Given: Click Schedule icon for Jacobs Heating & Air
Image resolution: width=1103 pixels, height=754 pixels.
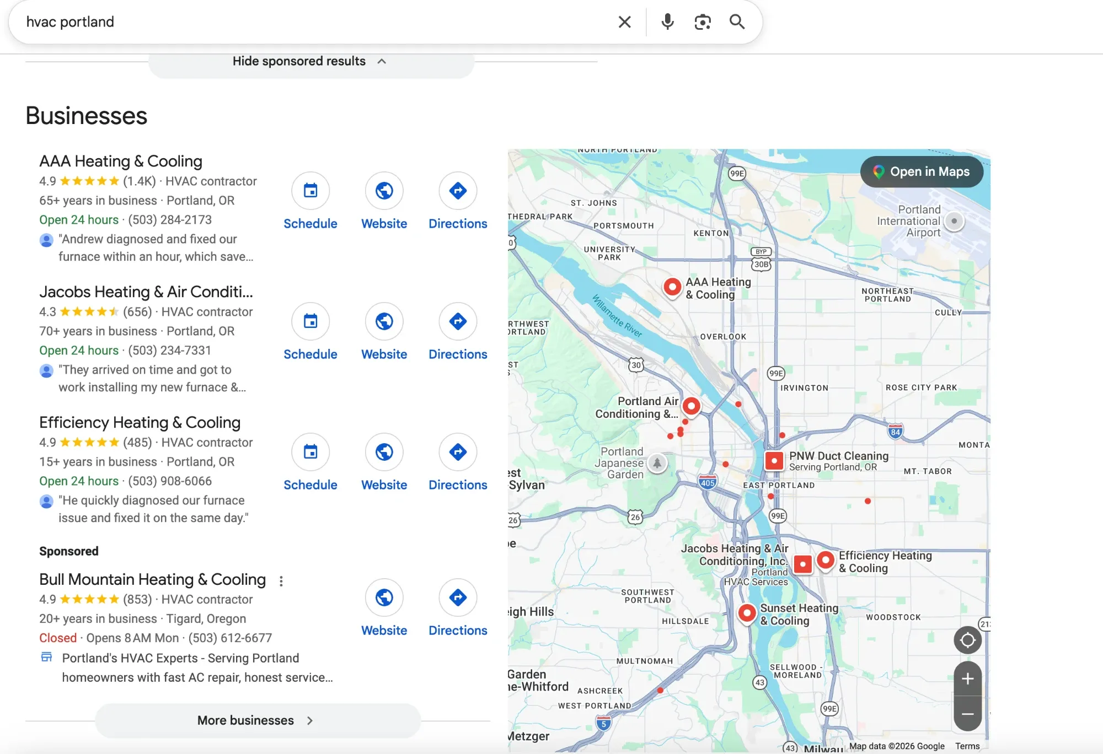Looking at the screenshot, I should click(310, 321).
